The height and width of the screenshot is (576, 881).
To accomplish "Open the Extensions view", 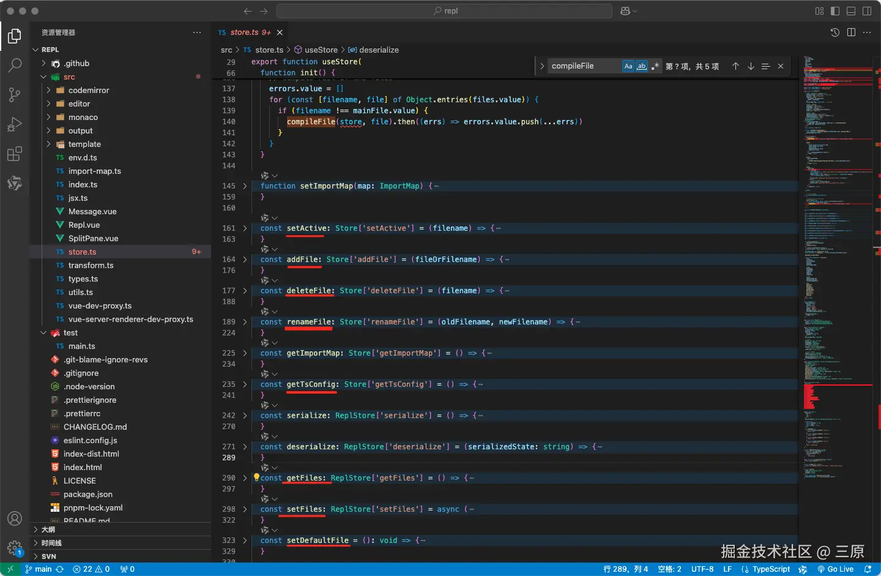I will [x=15, y=154].
